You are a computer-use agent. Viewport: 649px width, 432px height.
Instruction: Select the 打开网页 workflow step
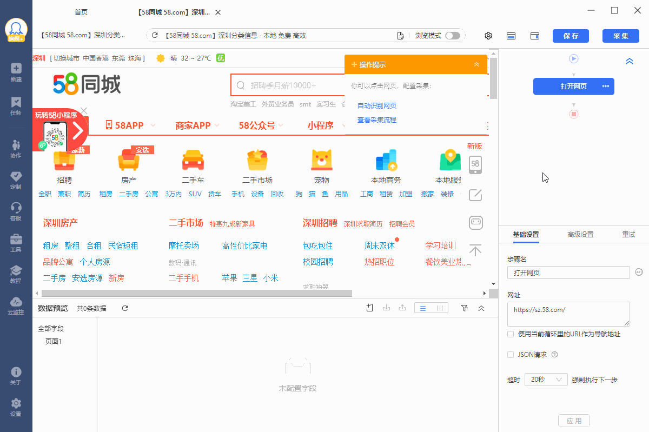(574, 87)
